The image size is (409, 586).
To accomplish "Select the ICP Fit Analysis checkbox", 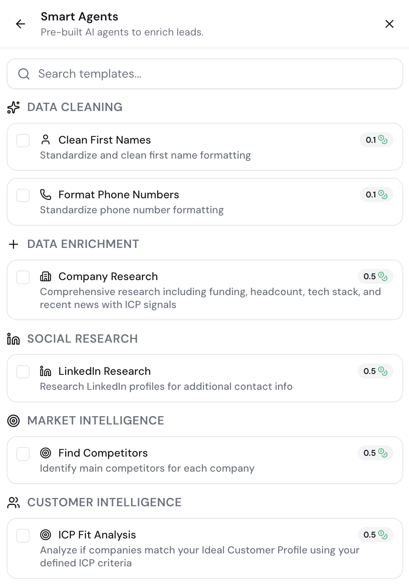I will [x=23, y=535].
